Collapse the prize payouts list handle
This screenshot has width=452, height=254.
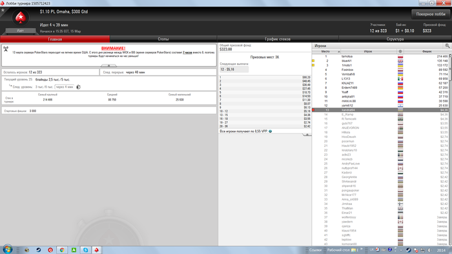coord(307,134)
